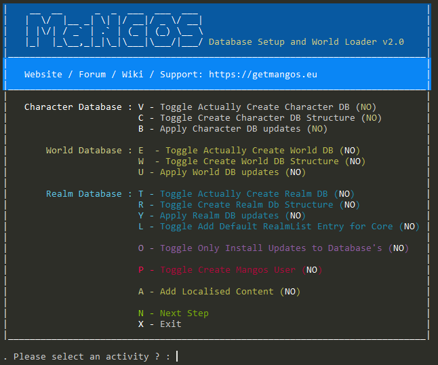Click the Character Database section label
Image resolution: width=438 pixels, height=365 pixels.
[73, 107]
